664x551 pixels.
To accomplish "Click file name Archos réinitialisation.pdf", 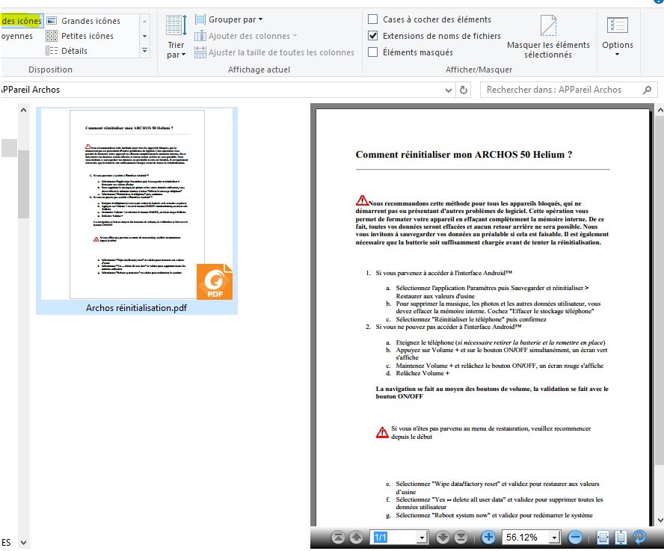I will (x=136, y=308).
